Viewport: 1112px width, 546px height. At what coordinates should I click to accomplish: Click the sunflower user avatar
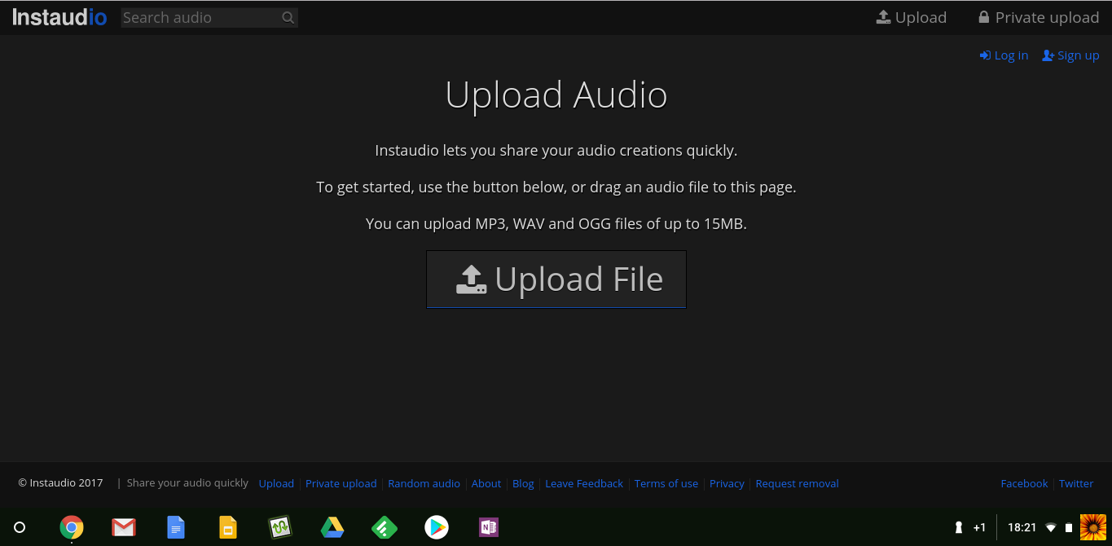(1093, 527)
